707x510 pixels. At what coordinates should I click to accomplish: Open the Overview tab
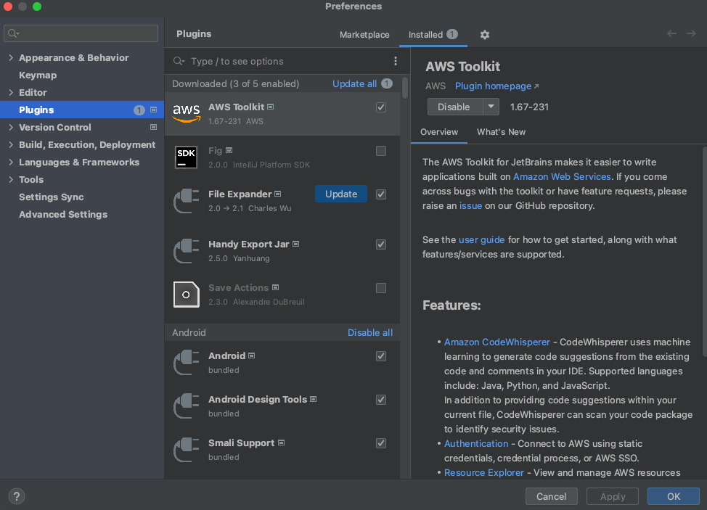pos(438,132)
